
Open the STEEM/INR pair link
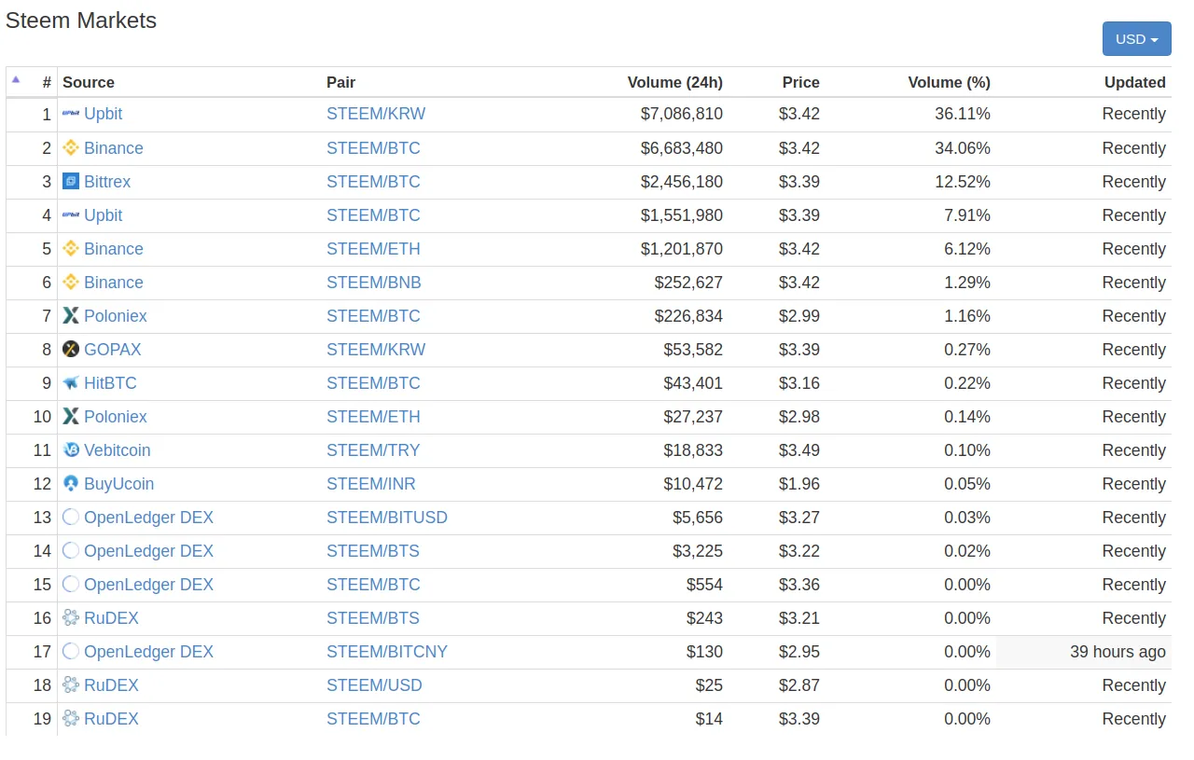(x=371, y=483)
